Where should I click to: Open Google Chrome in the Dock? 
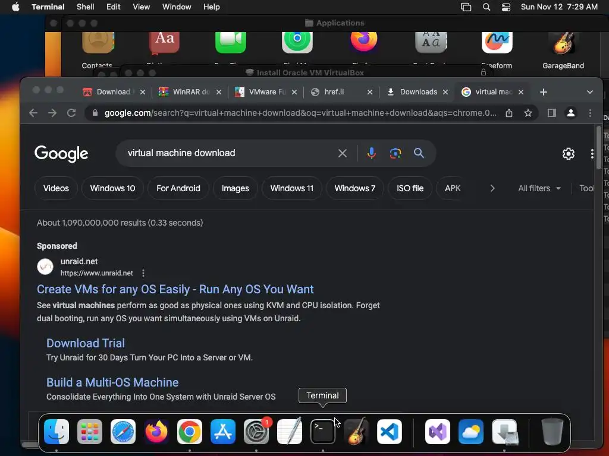coord(190,432)
